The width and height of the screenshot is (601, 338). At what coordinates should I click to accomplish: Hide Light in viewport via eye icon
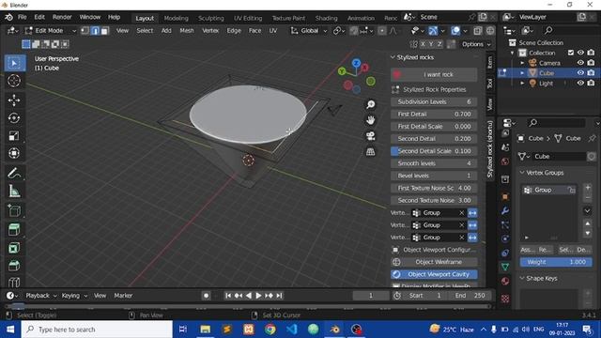(580, 83)
